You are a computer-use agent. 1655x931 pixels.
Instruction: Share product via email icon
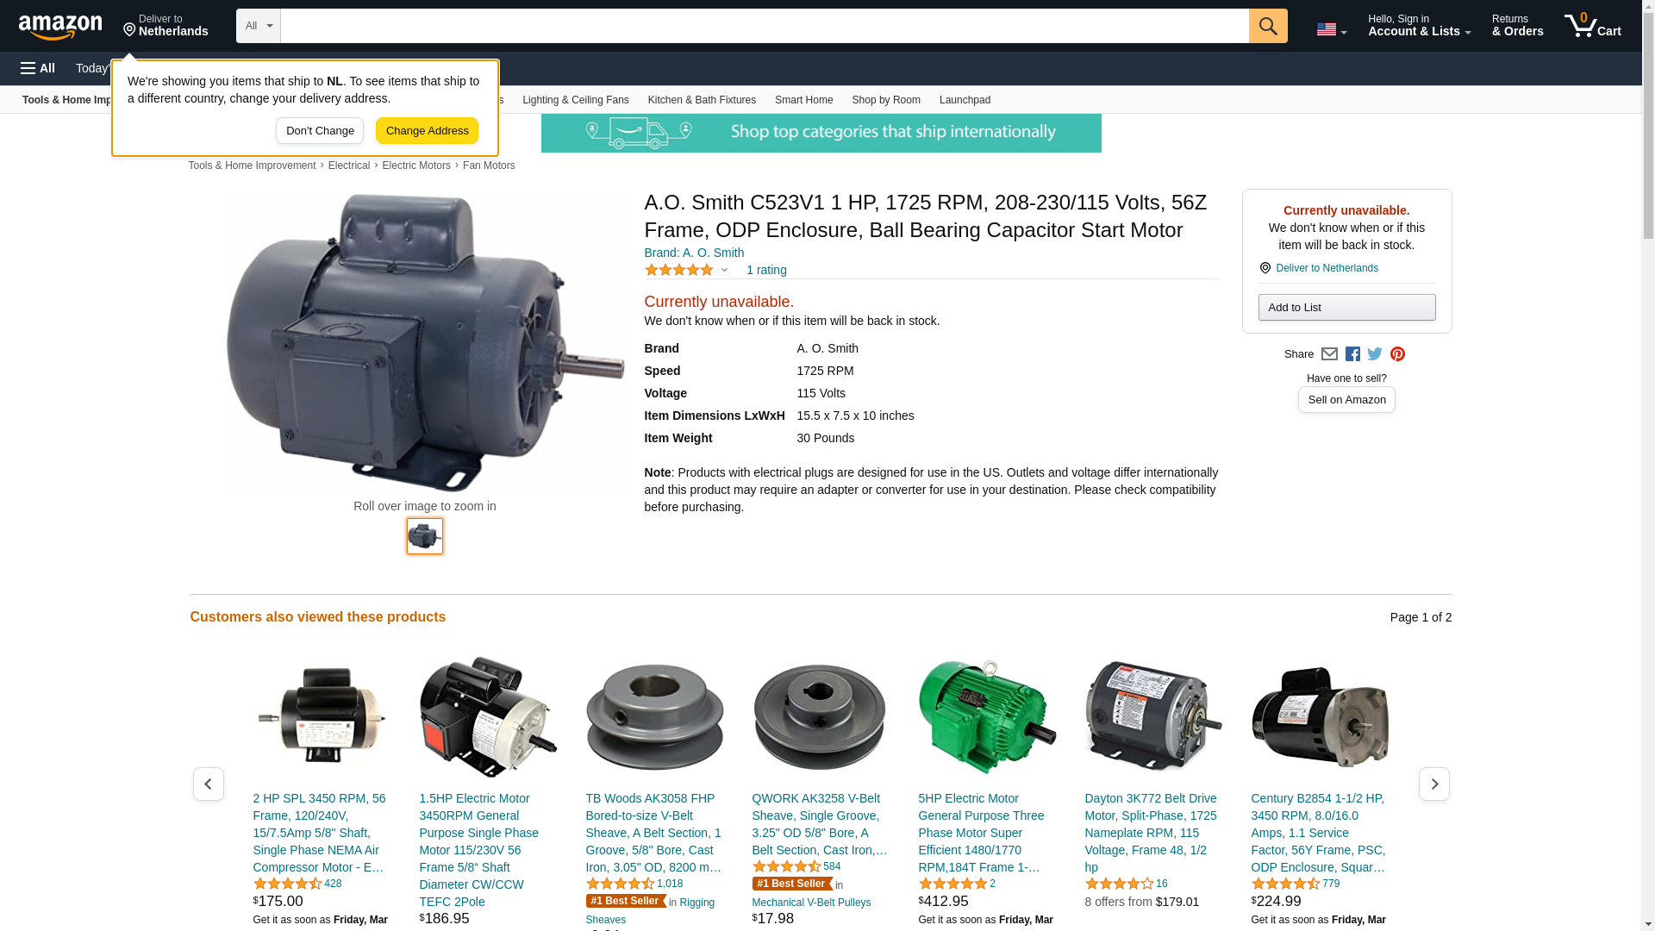coord(1329,354)
